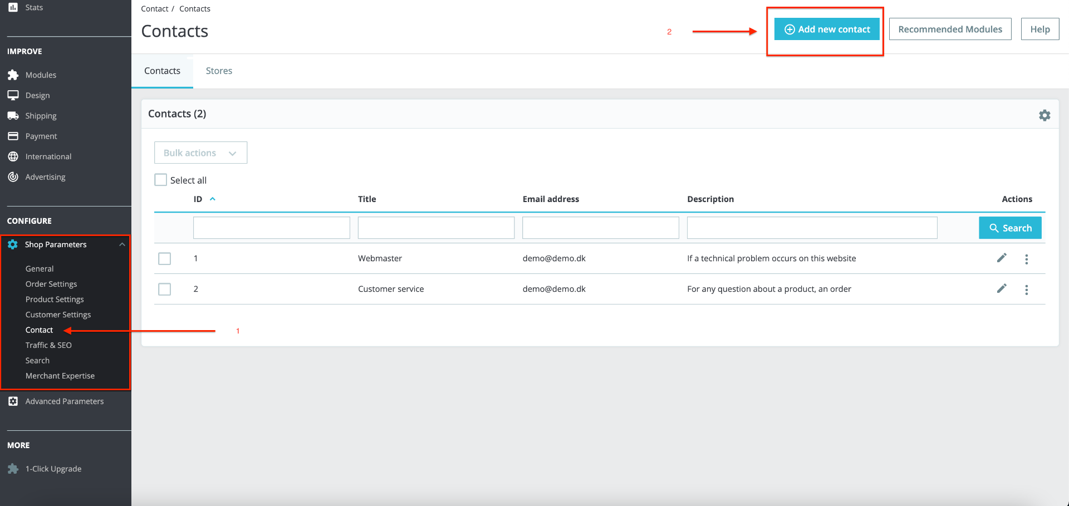Viewport: 1069px width, 506px height.
Task: Click the Advanced Parameters icon
Action: pyautogui.click(x=13, y=401)
